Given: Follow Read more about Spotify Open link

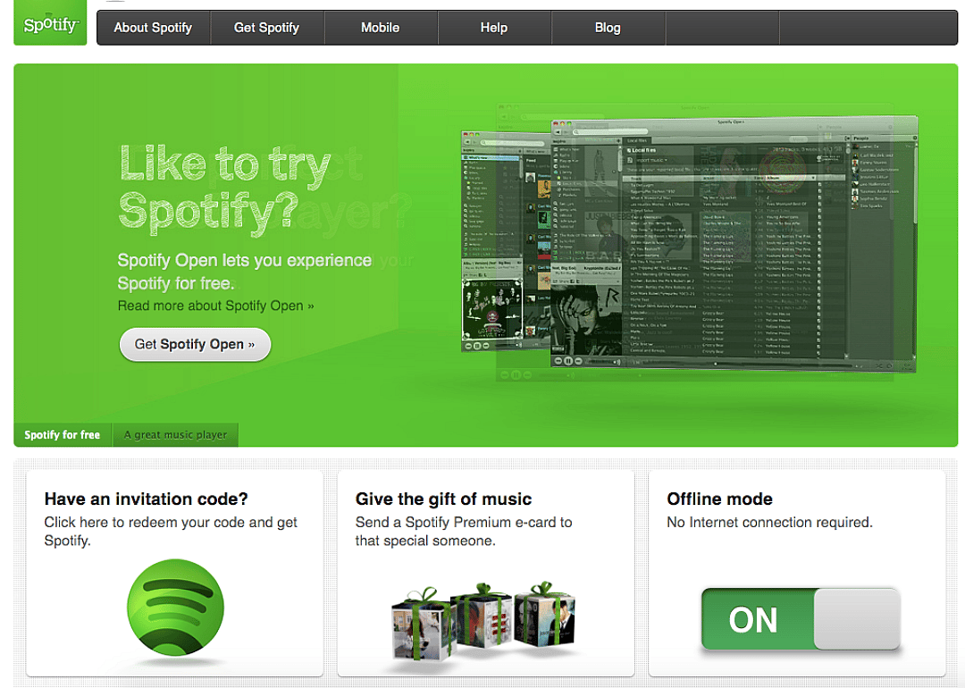Looking at the screenshot, I should (216, 306).
